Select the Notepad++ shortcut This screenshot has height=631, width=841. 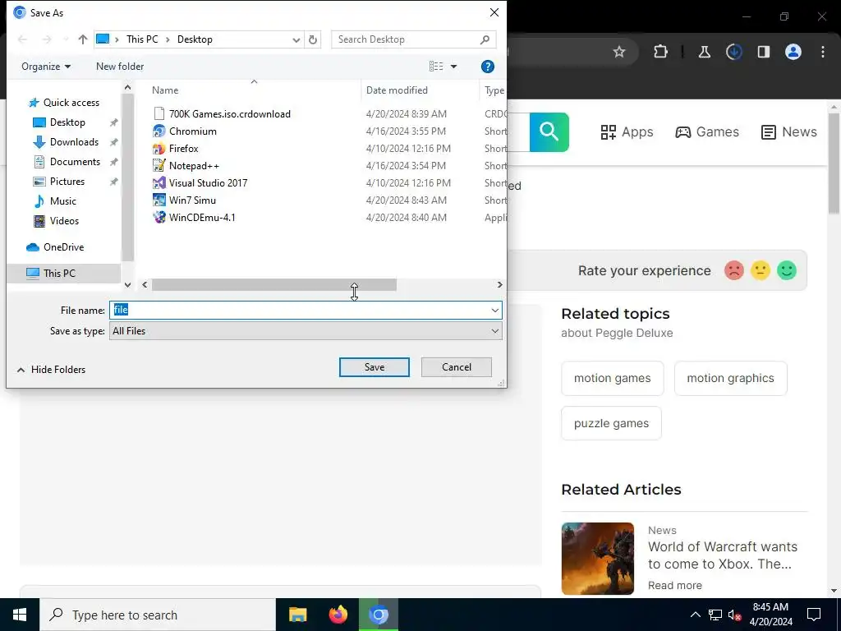coord(194,165)
